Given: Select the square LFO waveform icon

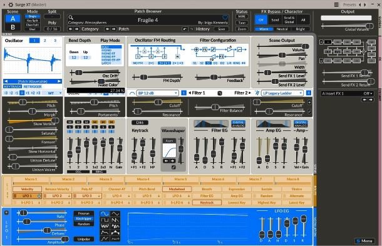Looking at the screenshot, I should 105,220.
